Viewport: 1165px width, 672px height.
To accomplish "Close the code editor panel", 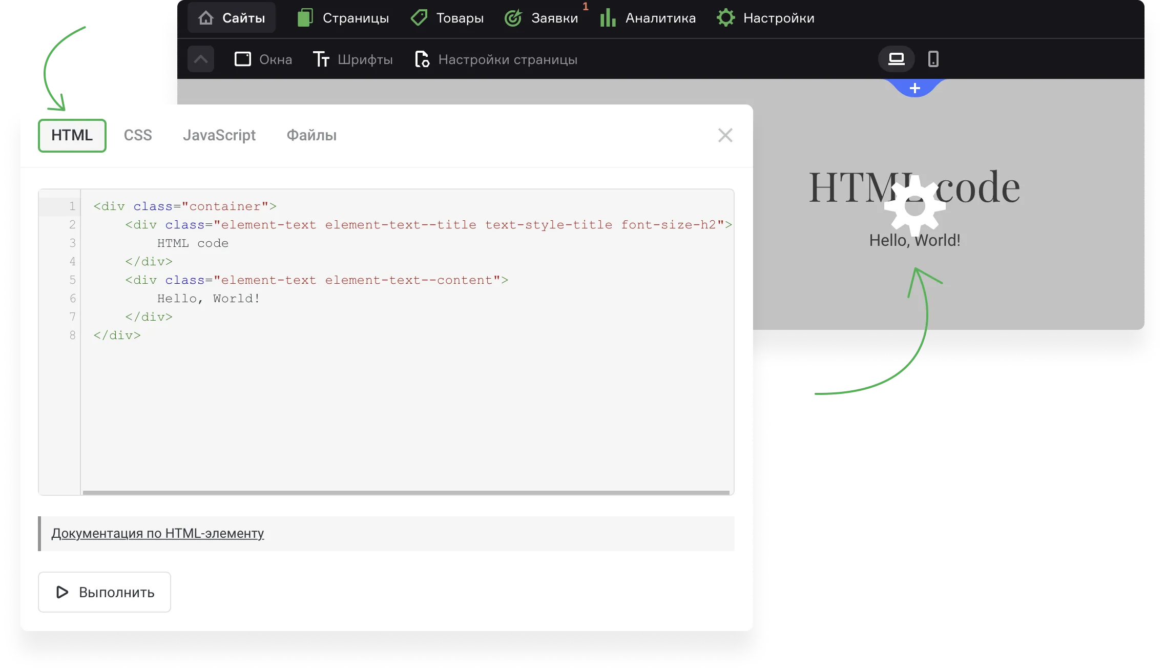I will click(725, 135).
